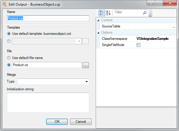179x131 pixels.
Task: Switch property grid to Categorized view
Action: point(102,13)
